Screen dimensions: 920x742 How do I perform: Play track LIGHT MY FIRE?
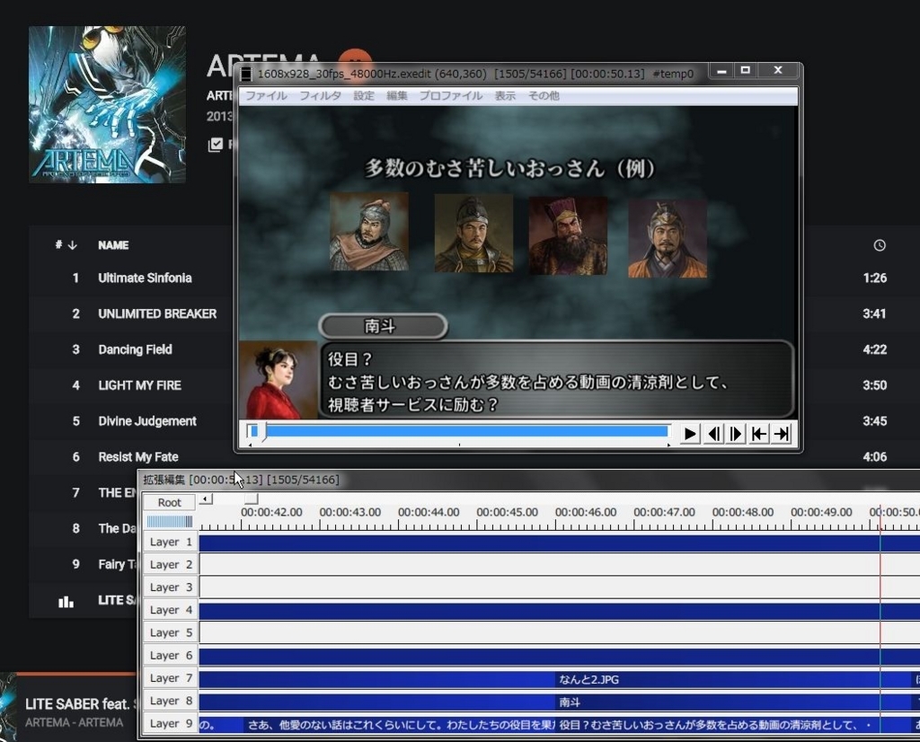coord(139,385)
